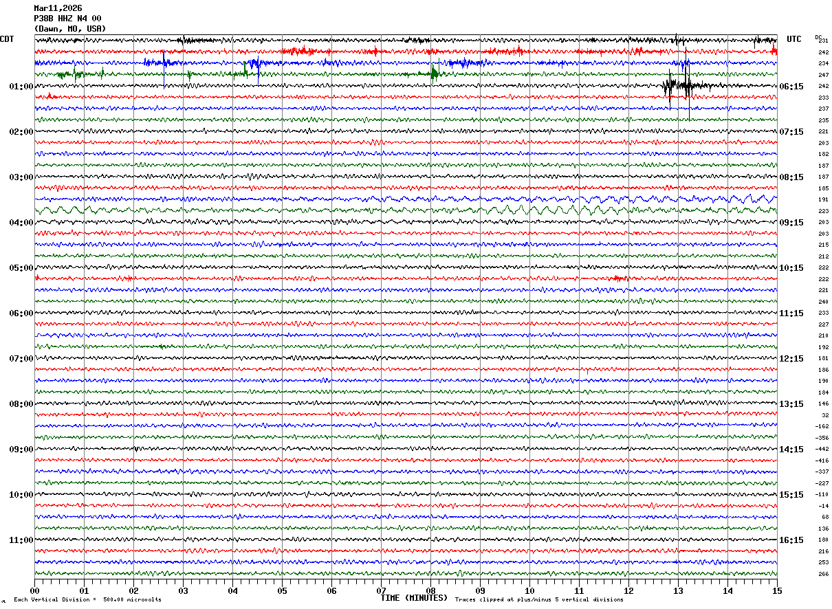Click the "09:00" CDT hour label
The image size is (832, 609).
tap(21, 450)
